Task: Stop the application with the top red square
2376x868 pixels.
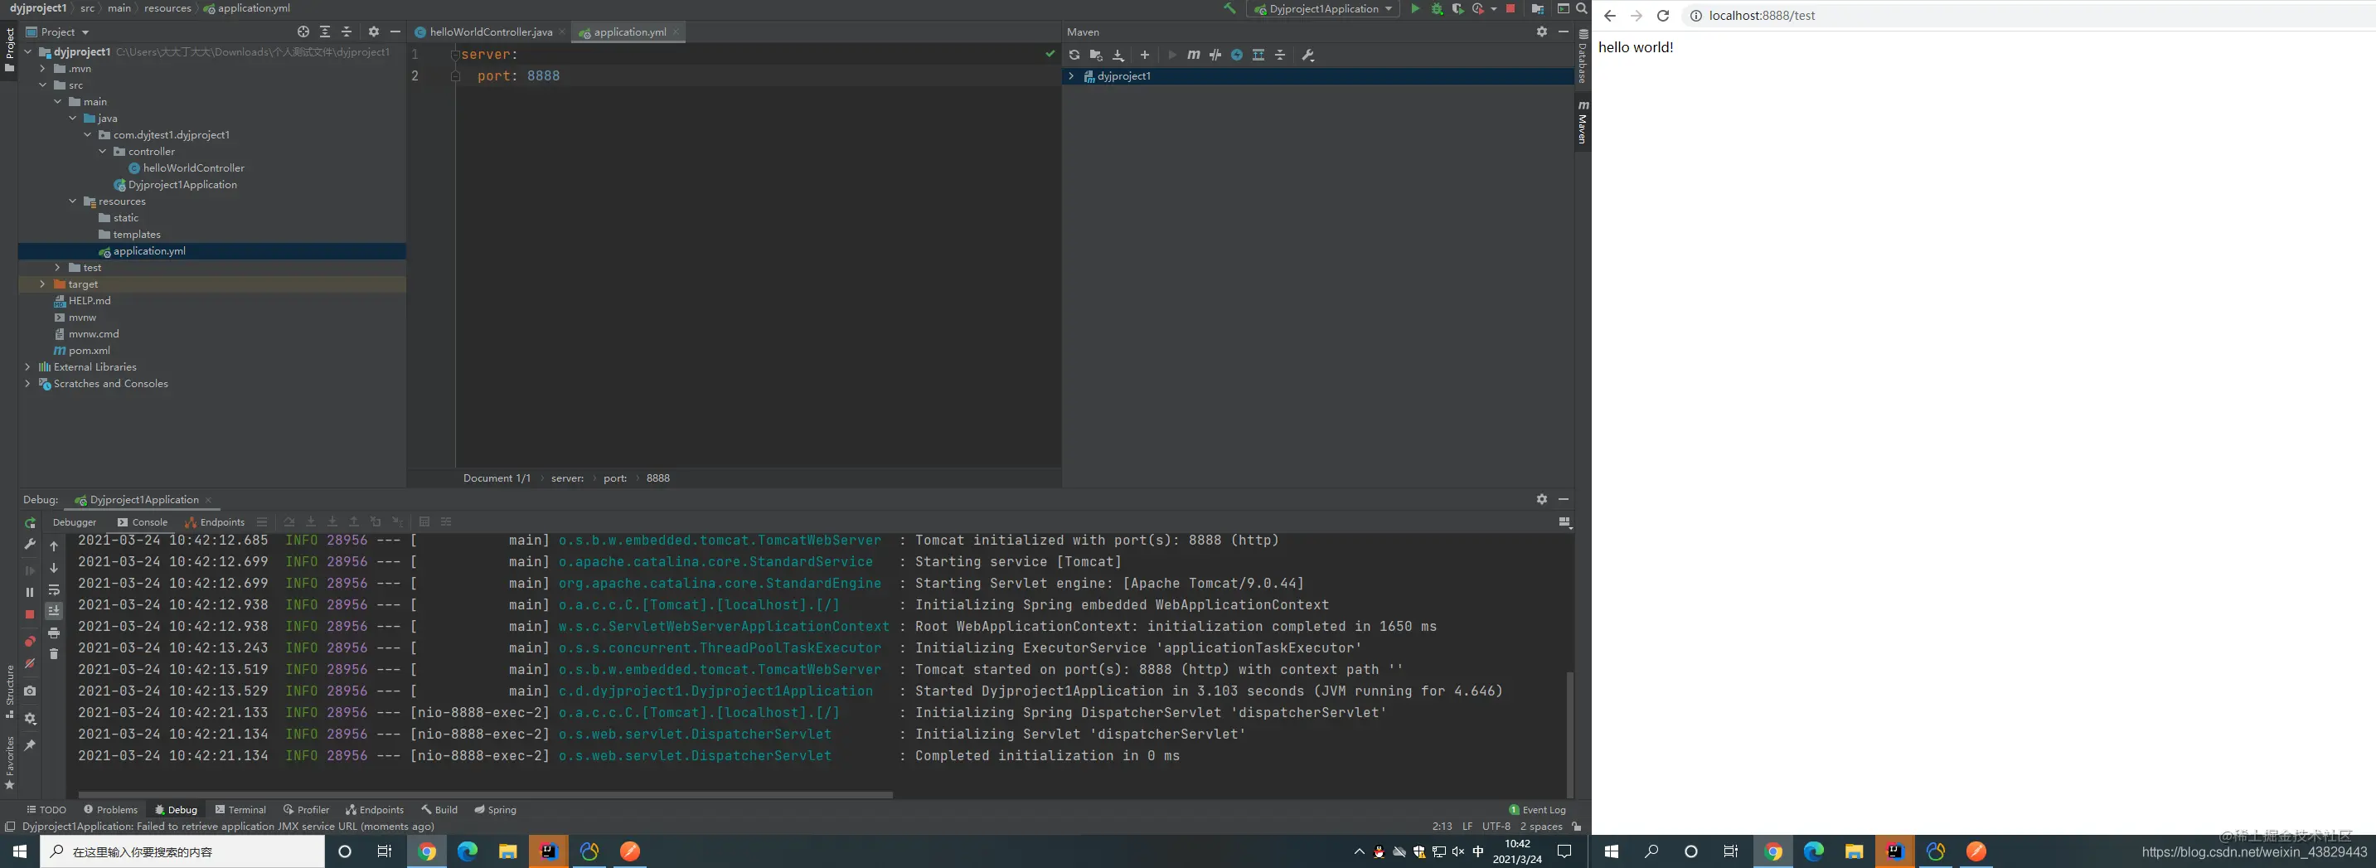Action: (1510, 8)
